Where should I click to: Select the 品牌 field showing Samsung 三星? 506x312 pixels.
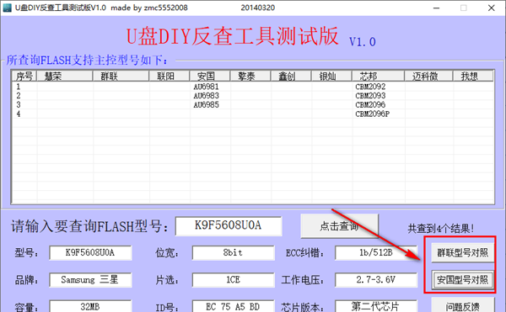point(90,280)
